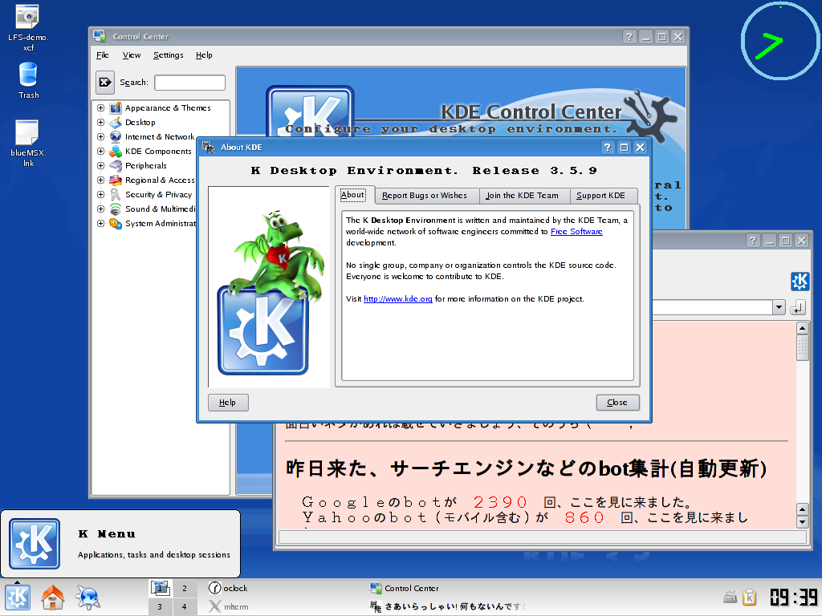822x616 pixels.
Task: Click the Sound & Multimedia category icon
Action: point(116,209)
